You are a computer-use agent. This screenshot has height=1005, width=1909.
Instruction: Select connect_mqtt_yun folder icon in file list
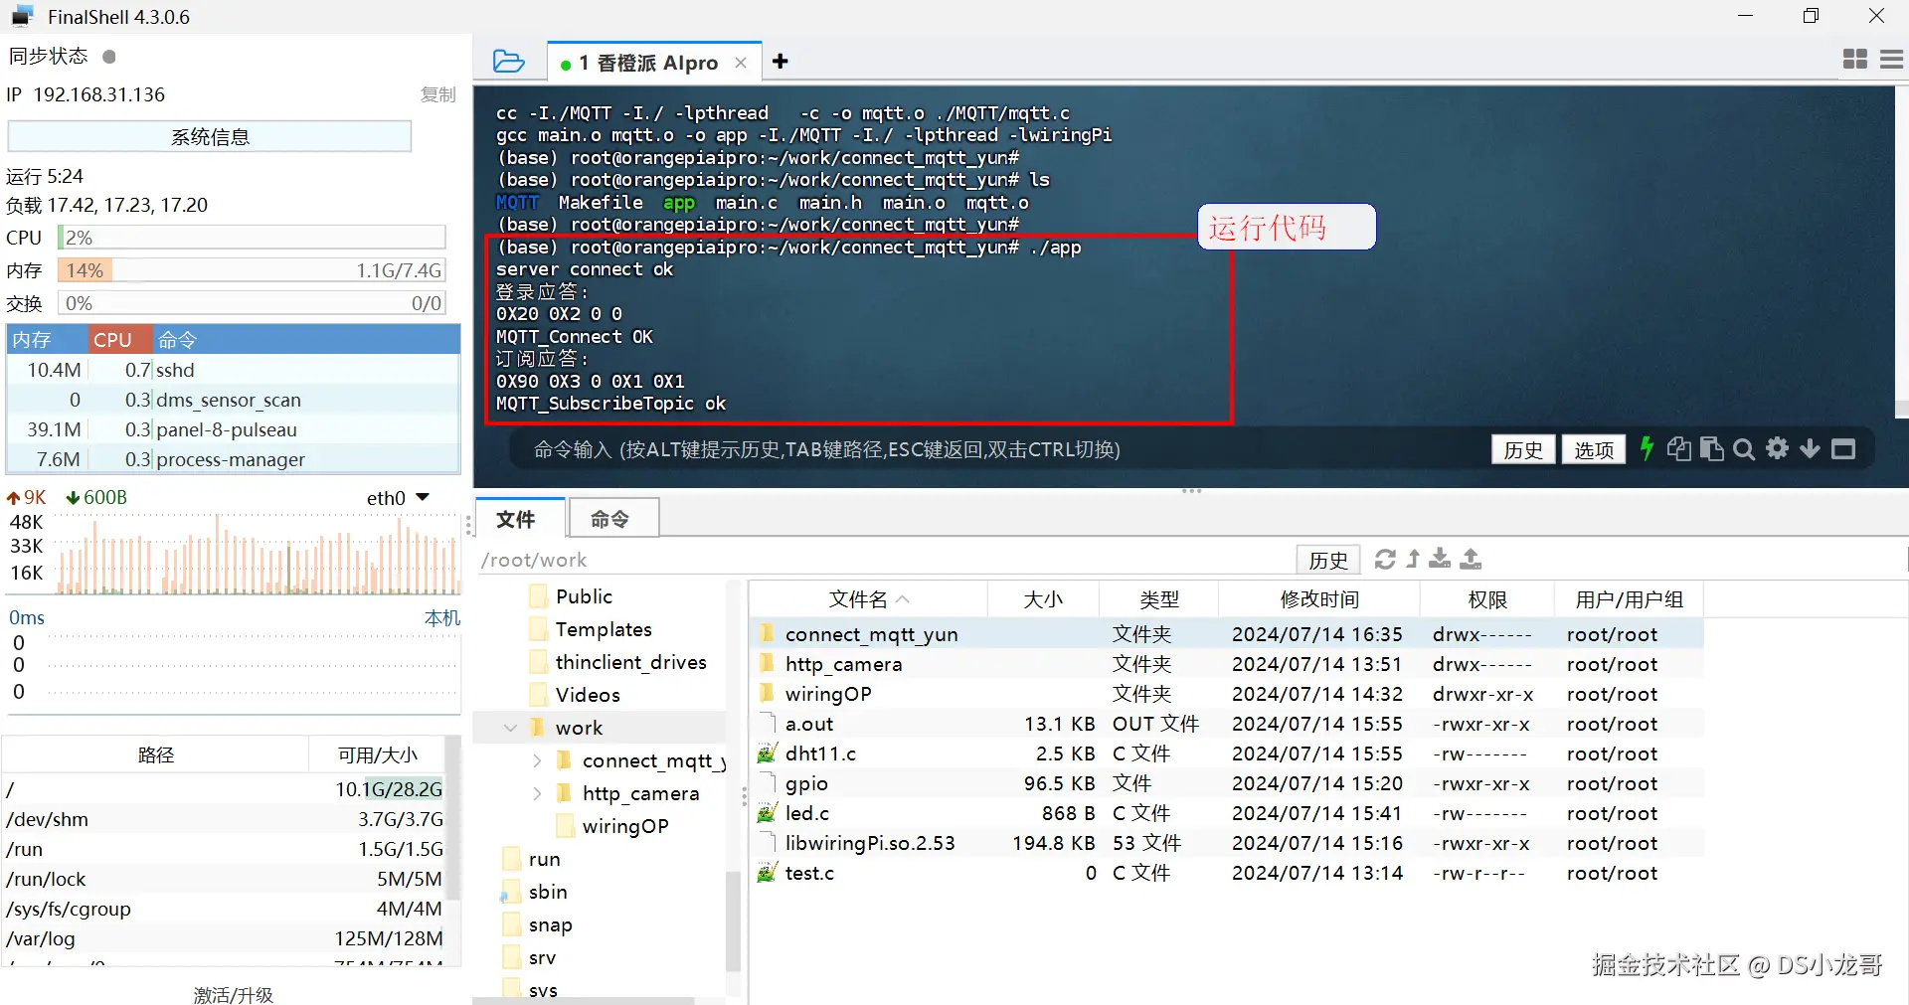(x=767, y=633)
